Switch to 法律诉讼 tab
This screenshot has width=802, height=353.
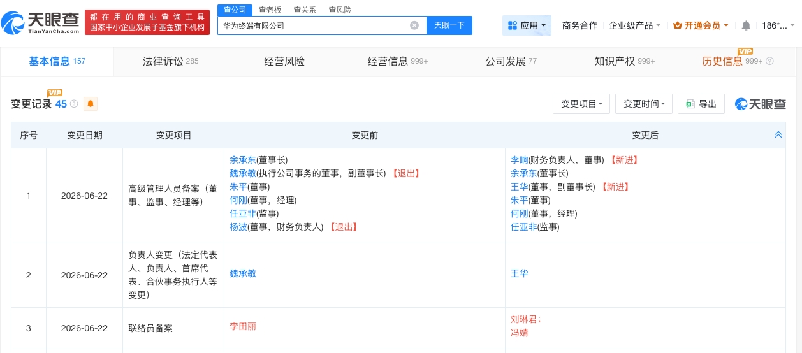tap(170, 62)
